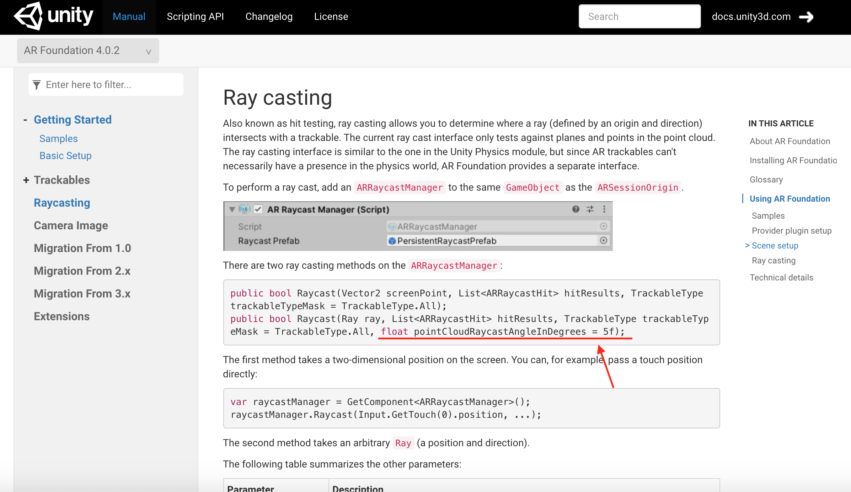
Task: Click the object picker beside PersistentRaycastPrefab
Action: tap(603, 241)
